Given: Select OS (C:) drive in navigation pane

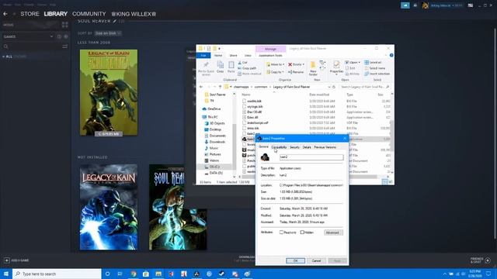Looking at the screenshot, I should tap(212, 167).
